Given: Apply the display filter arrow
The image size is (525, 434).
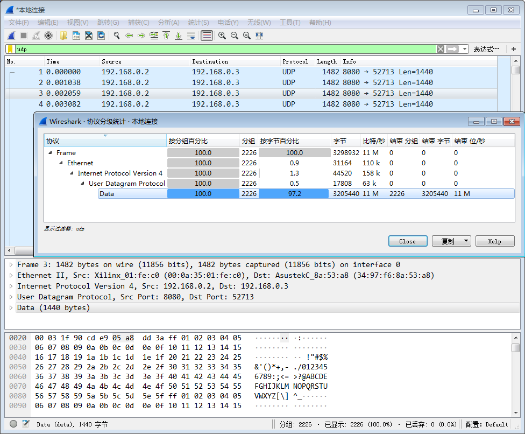Looking at the screenshot, I should (452, 49).
